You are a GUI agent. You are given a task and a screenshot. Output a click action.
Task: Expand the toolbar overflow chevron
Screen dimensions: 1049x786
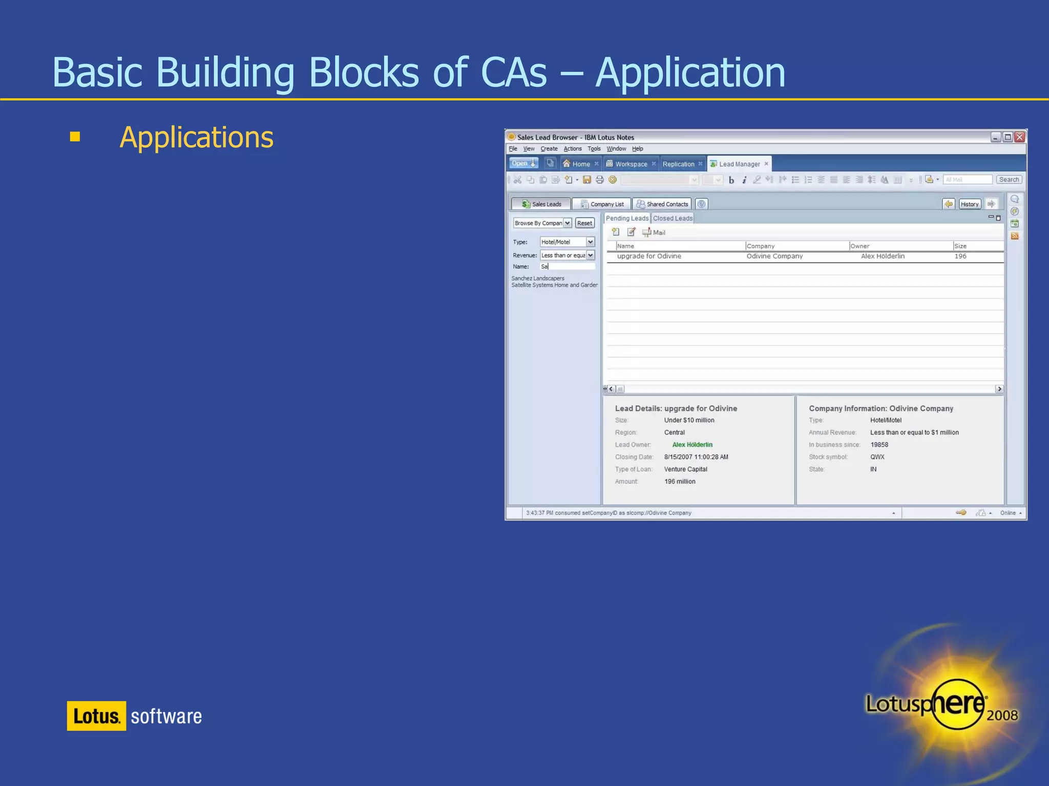(911, 180)
